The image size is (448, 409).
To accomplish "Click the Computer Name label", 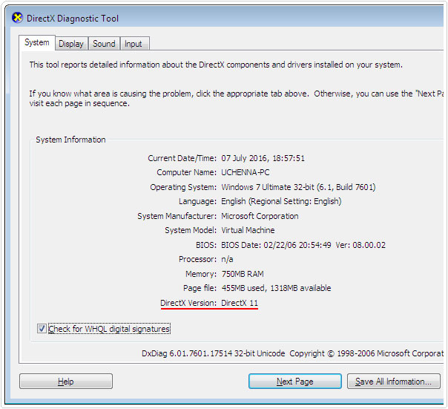I will [x=187, y=172].
